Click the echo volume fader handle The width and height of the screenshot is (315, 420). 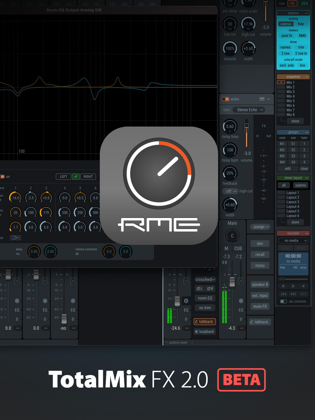pos(246,128)
